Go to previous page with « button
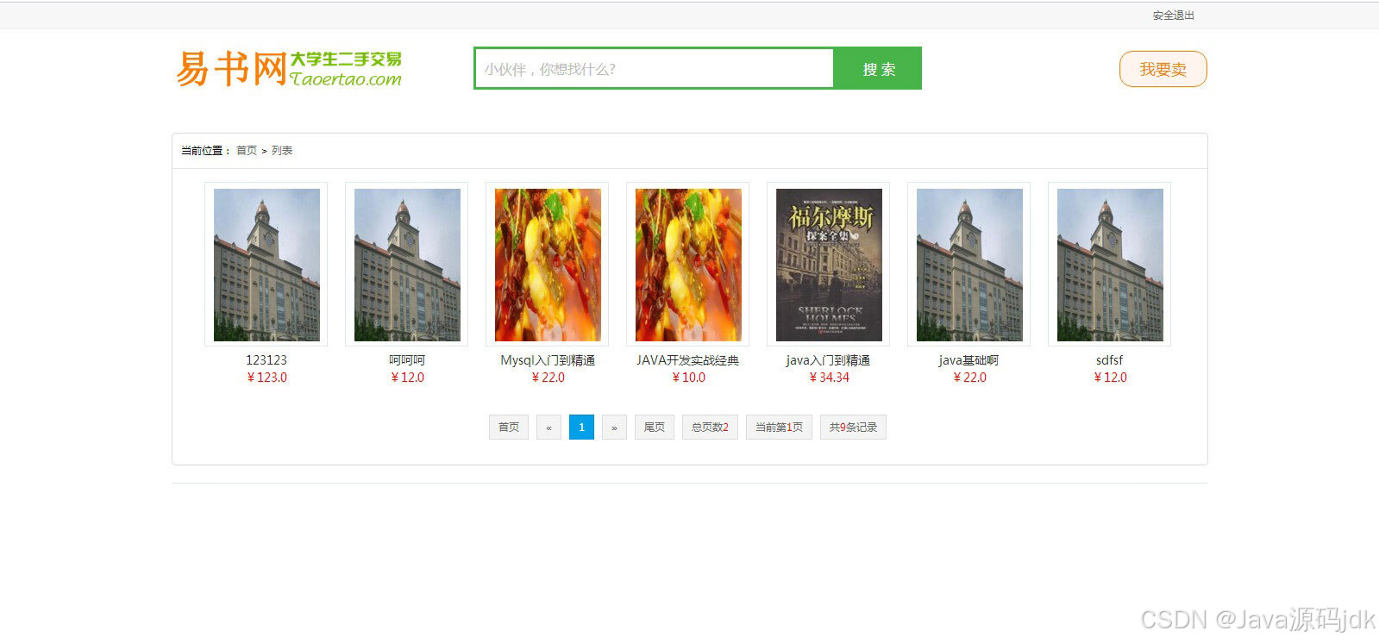 tap(548, 427)
